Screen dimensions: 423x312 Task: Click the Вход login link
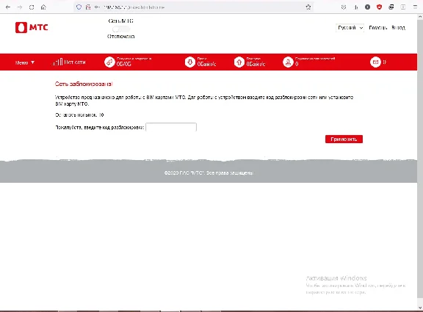[x=398, y=27]
